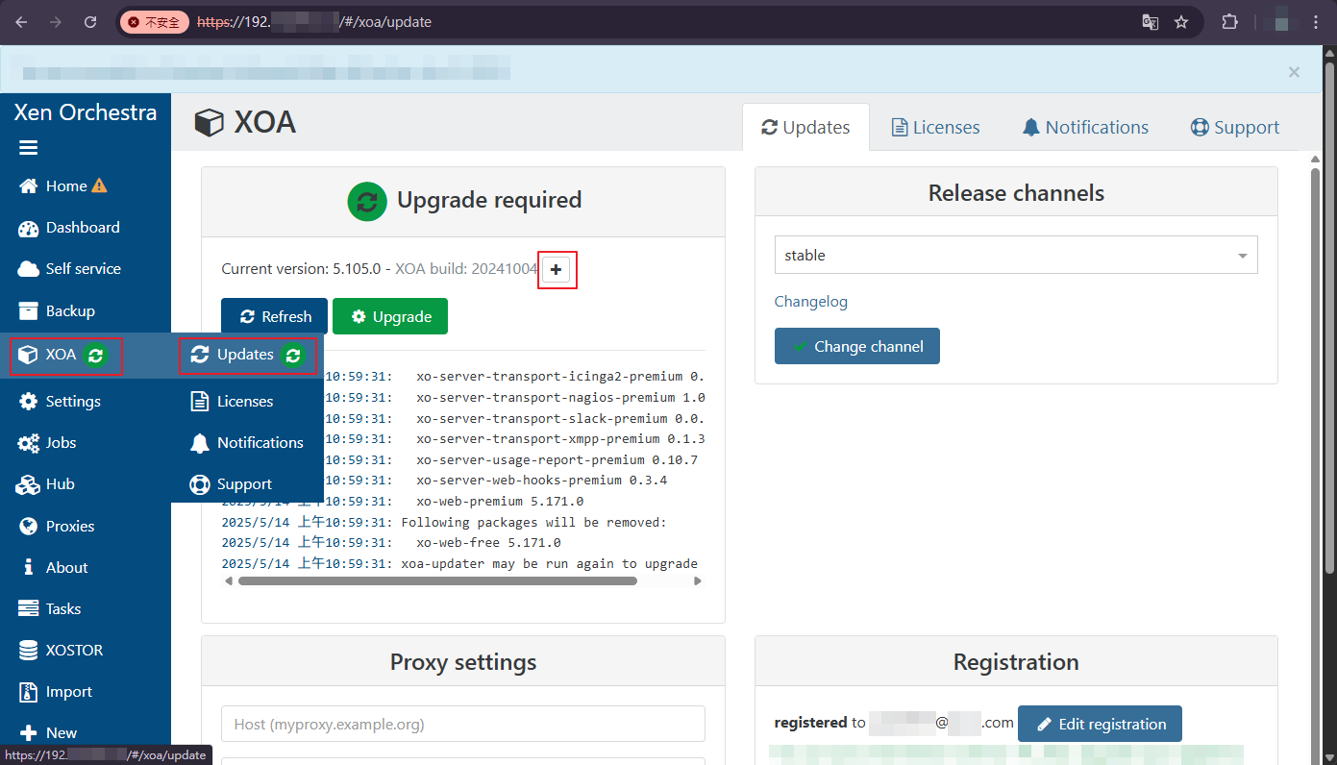
Task: Expand XOA build details plus button
Action: coord(556,270)
